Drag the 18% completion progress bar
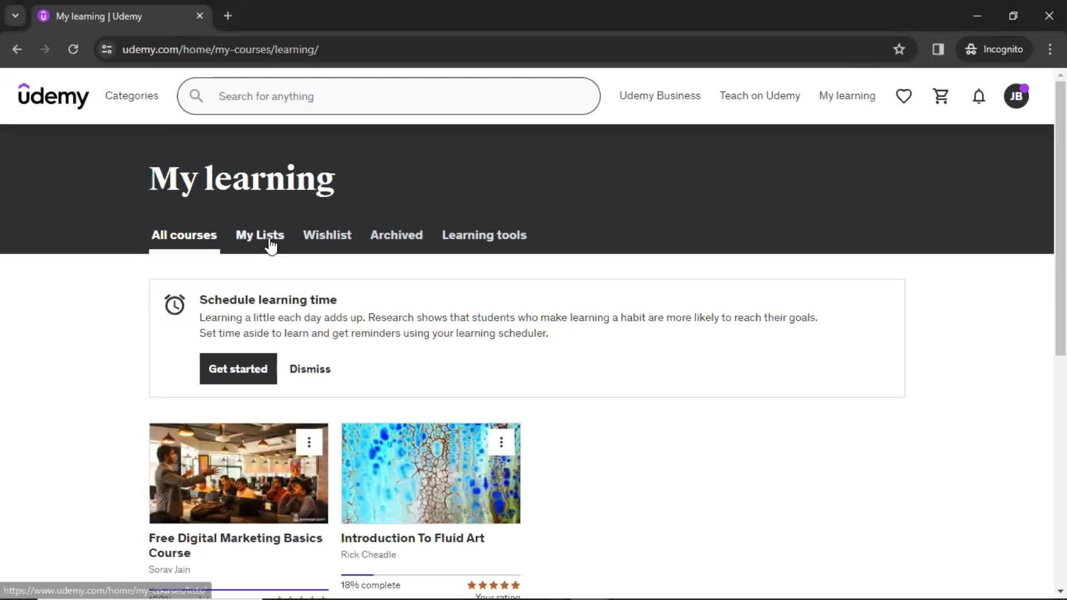 coord(430,574)
